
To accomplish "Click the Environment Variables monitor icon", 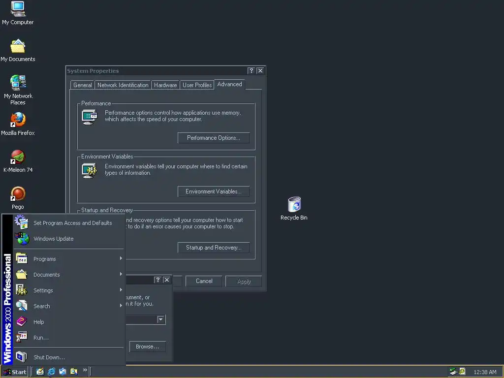I will (90, 171).
